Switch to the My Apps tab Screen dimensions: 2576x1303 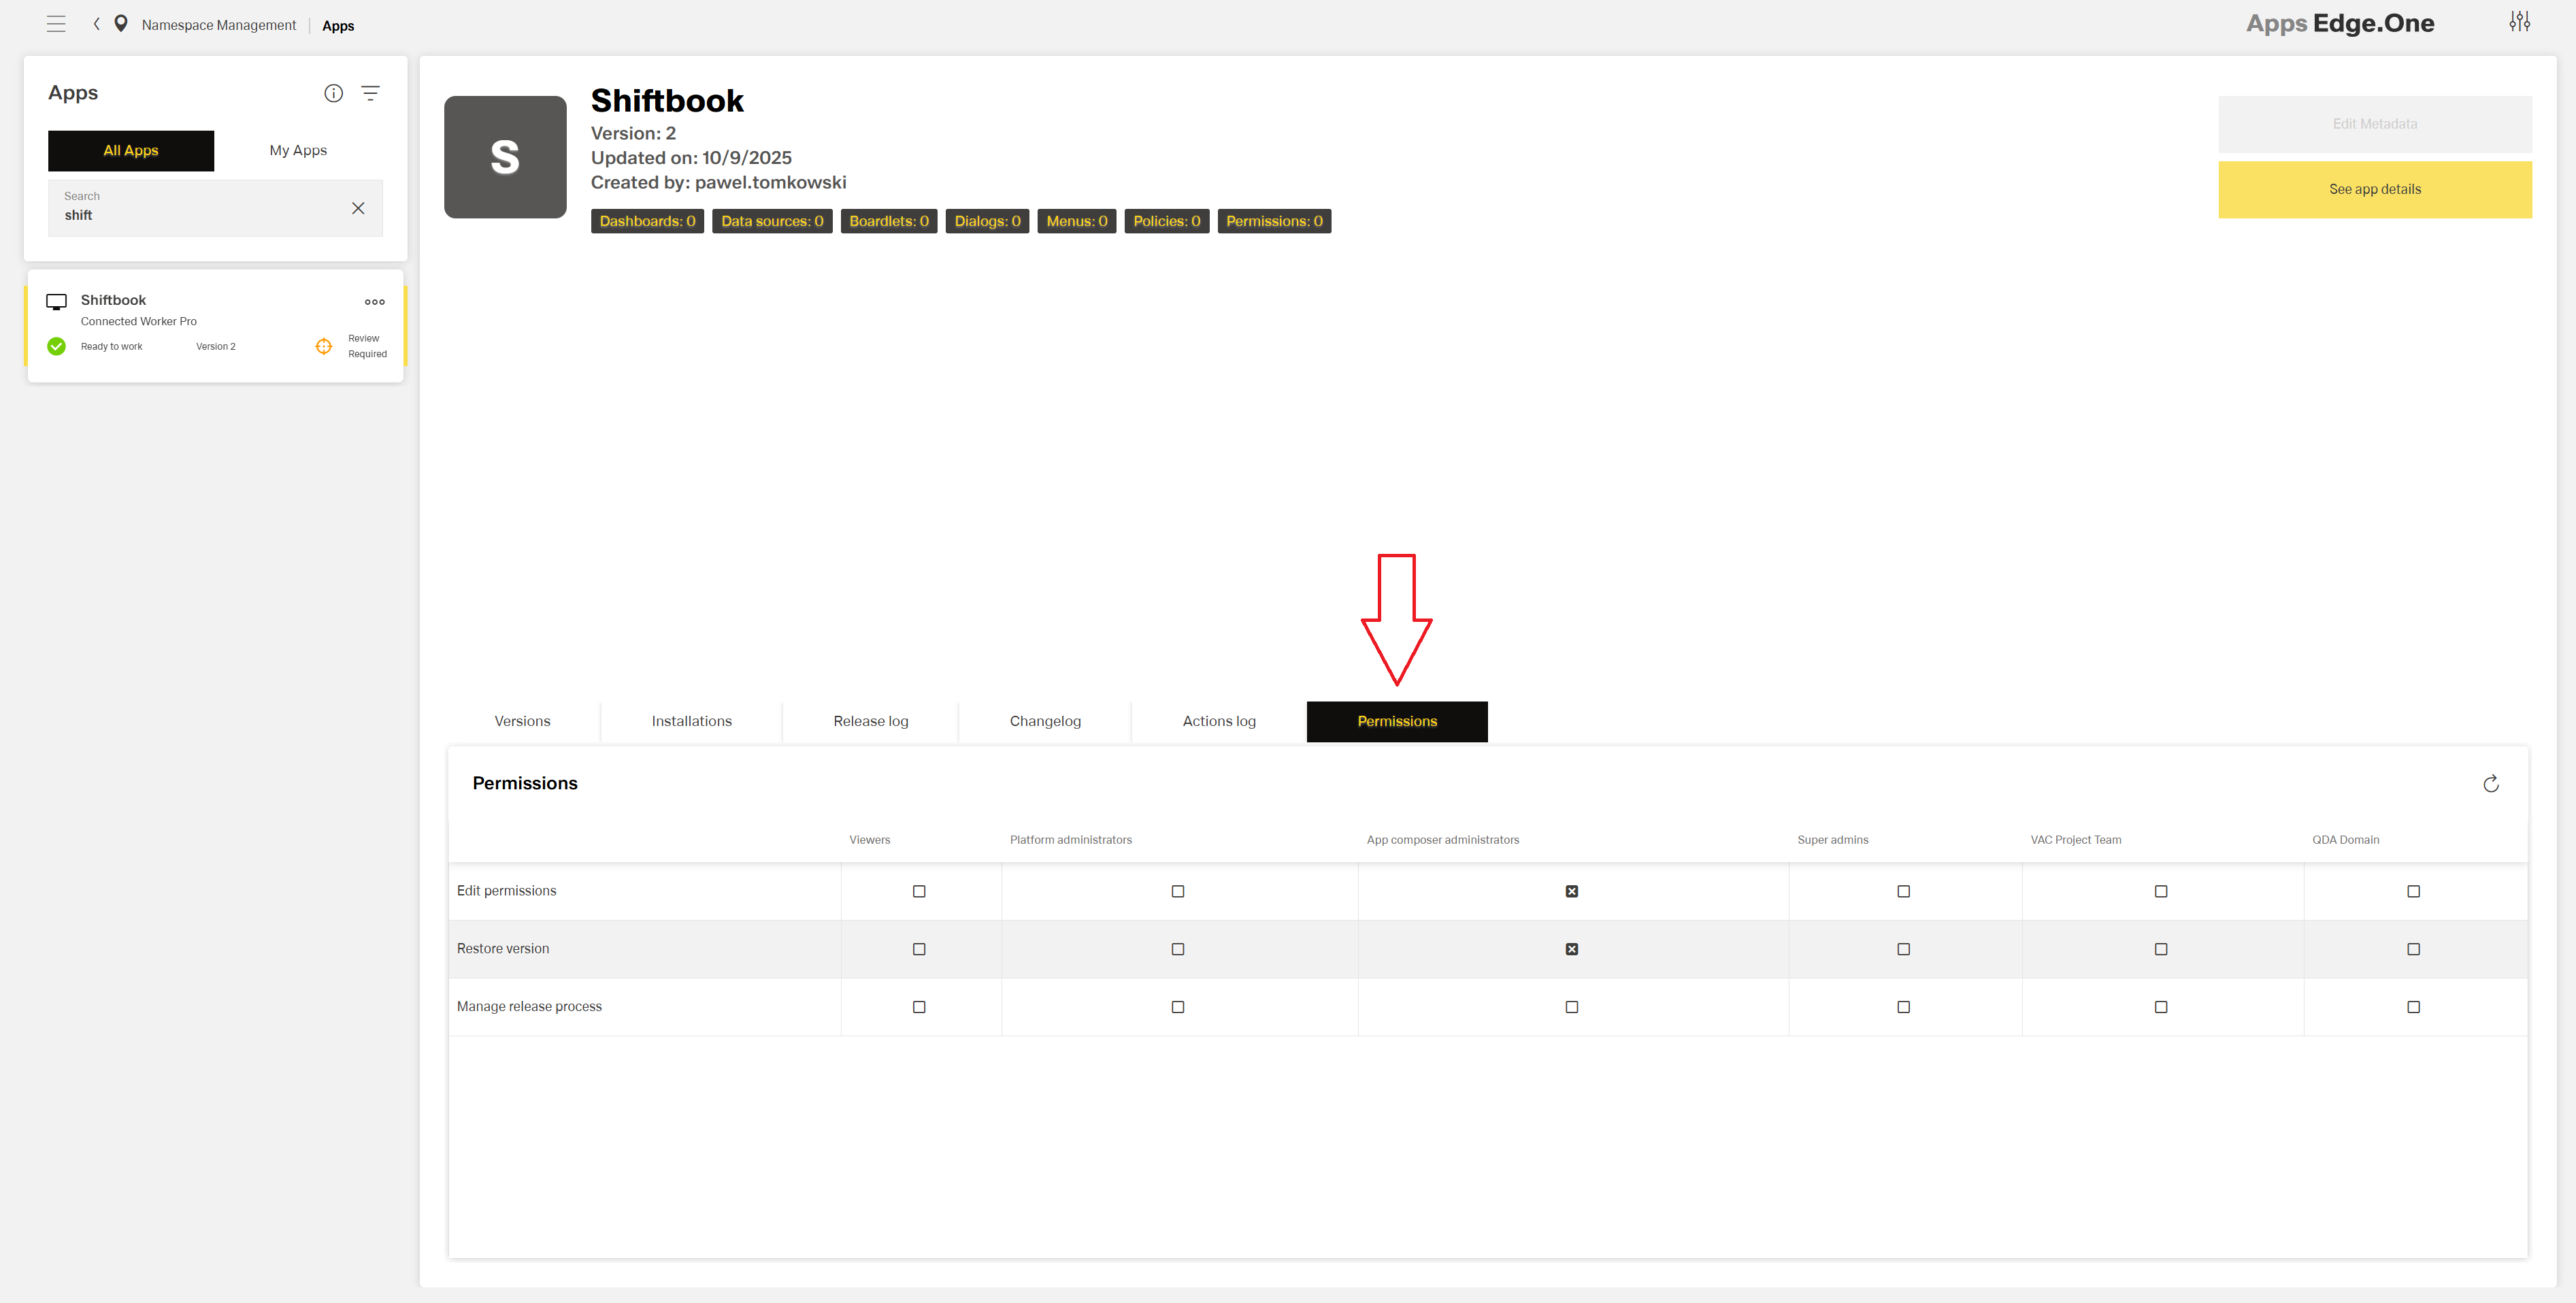(297, 150)
